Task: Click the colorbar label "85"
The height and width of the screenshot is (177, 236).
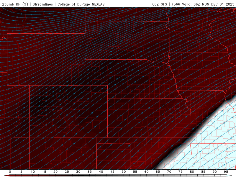Action: 203,172
